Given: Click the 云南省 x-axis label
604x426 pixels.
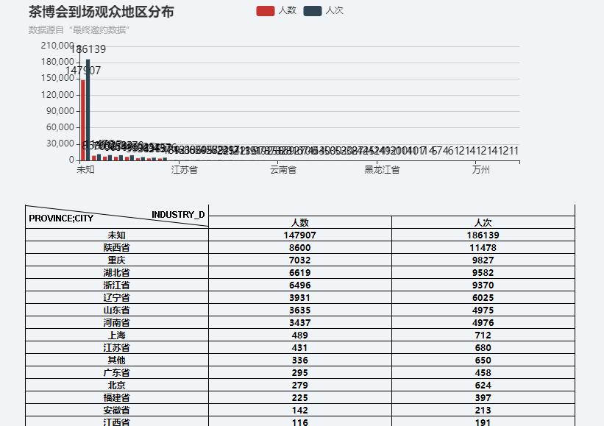Looking at the screenshot, I should tap(283, 169).
